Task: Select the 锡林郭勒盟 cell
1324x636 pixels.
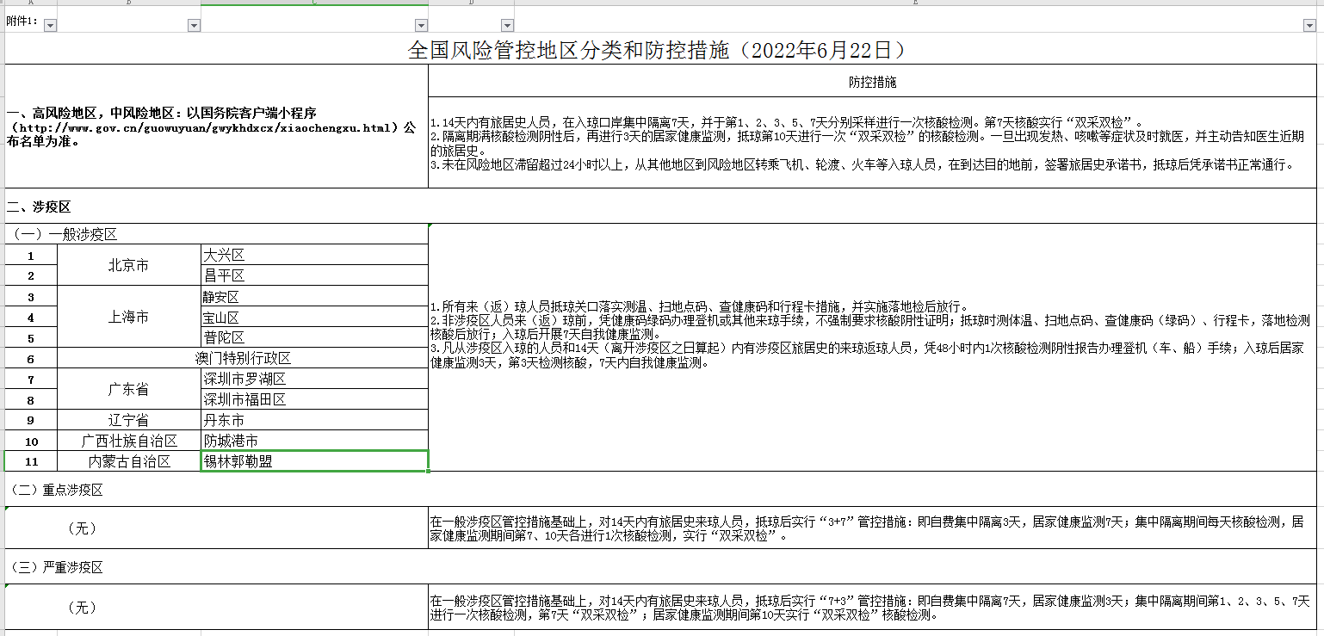Action: click(x=314, y=461)
